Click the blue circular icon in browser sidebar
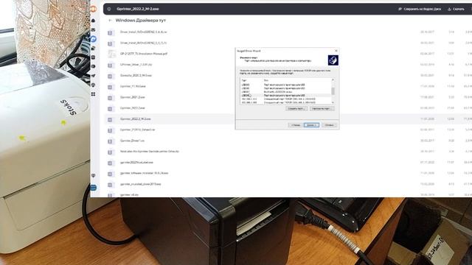 click(94, 39)
